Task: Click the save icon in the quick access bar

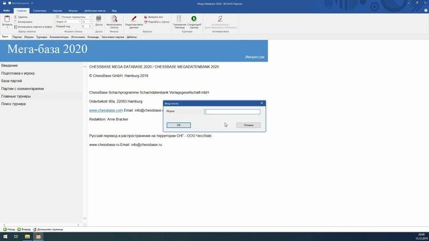Action: click(5, 3)
